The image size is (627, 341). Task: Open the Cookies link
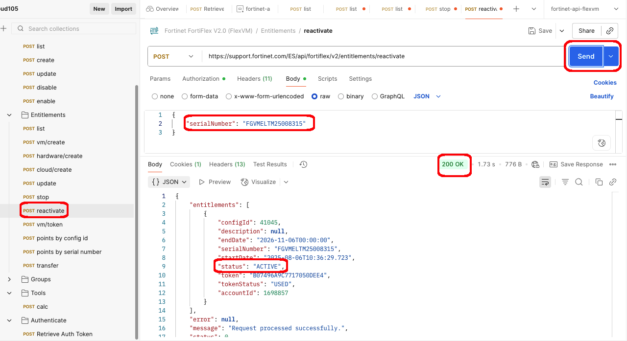[x=605, y=83]
